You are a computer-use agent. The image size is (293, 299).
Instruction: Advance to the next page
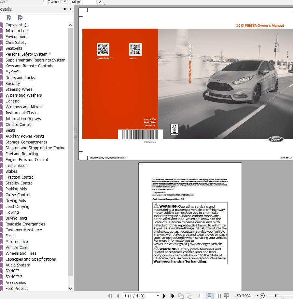click(164, 296)
